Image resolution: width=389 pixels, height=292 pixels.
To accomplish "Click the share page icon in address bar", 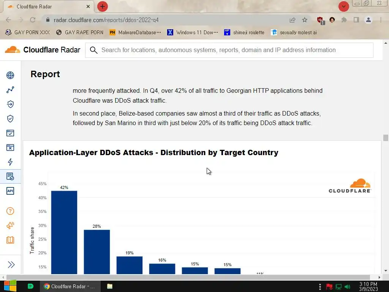I will coord(293,20).
